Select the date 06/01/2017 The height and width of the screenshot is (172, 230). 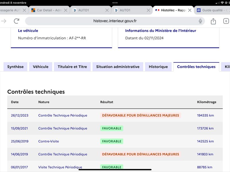[19, 167]
